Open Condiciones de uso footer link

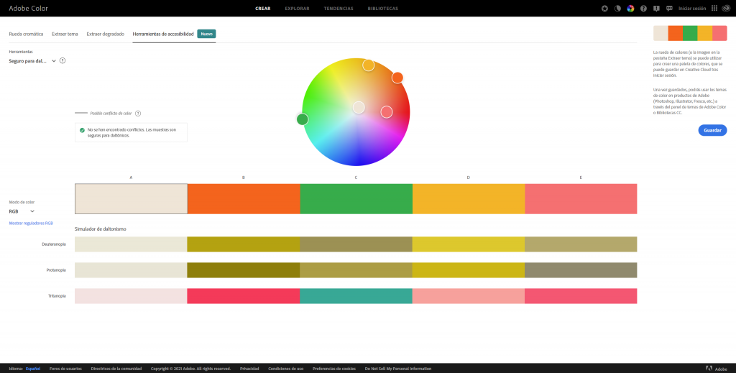coord(286,369)
